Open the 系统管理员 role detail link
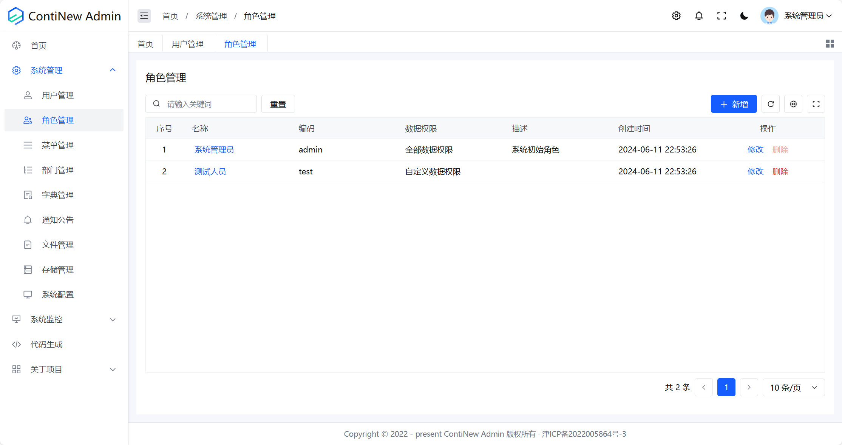842x445 pixels. (x=214, y=149)
